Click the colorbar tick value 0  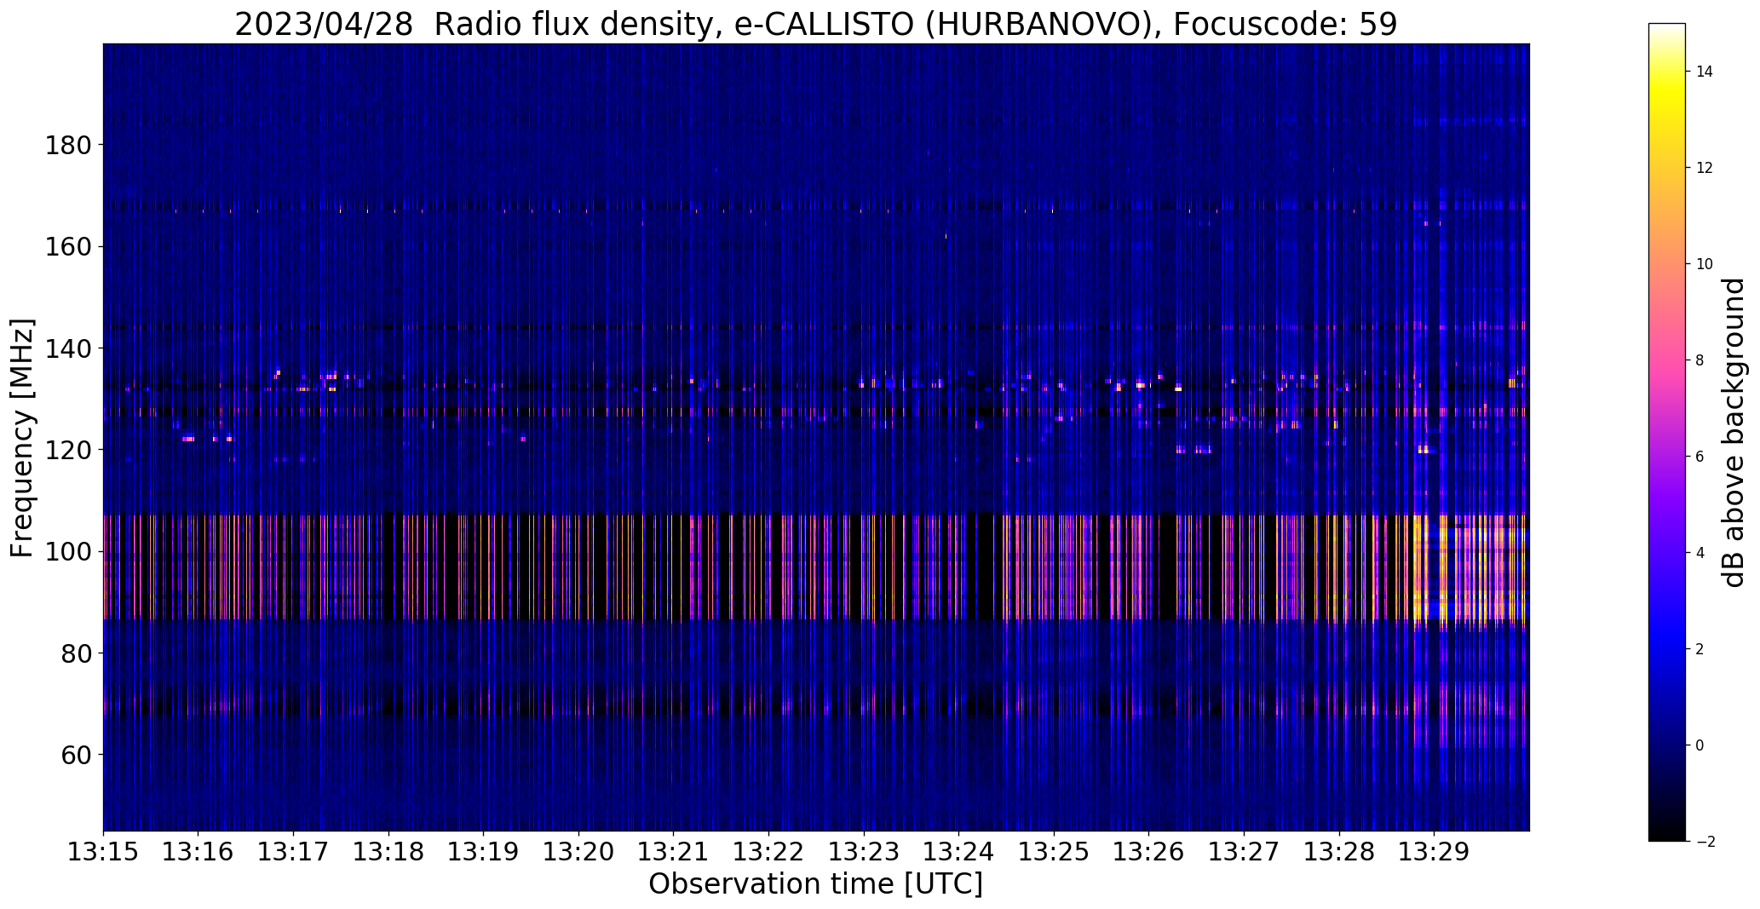pos(1700,746)
